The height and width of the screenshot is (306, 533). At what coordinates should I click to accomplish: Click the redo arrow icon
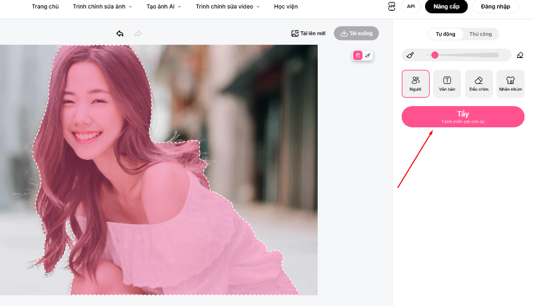[139, 33]
